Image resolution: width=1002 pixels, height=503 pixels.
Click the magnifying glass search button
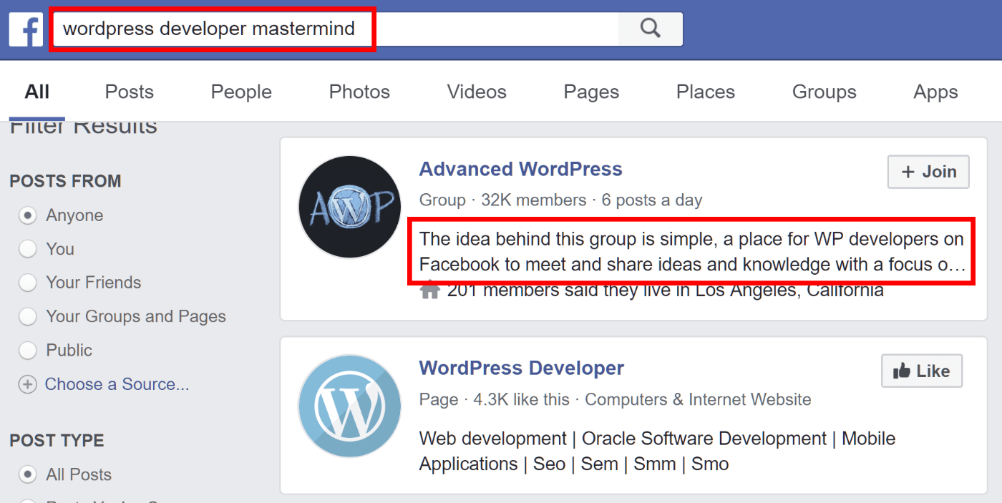[650, 29]
